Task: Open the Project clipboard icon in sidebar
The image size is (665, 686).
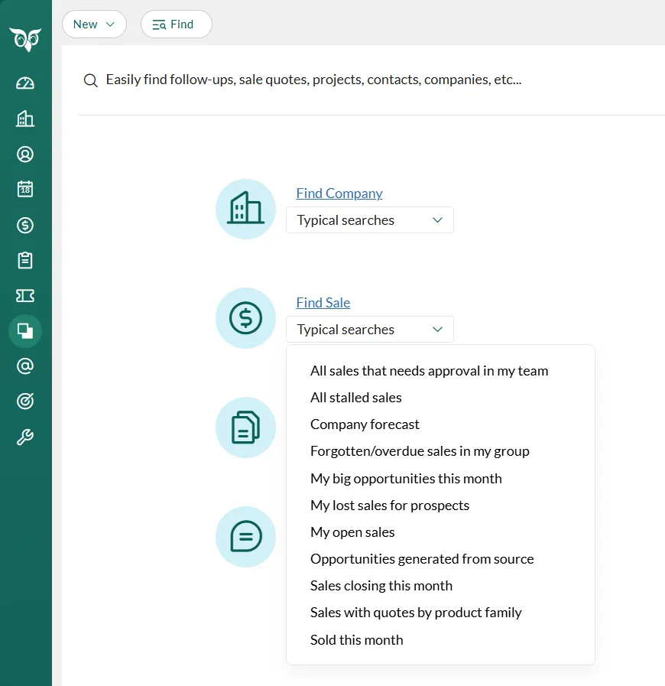Action: coord(25,261)
